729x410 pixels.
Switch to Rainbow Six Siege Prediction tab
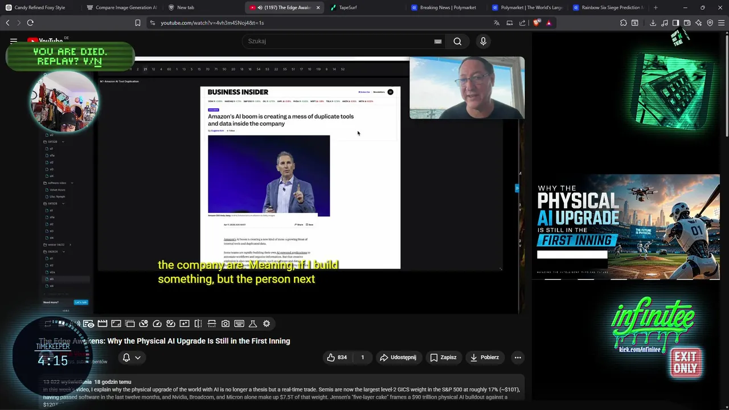point(609,7)
